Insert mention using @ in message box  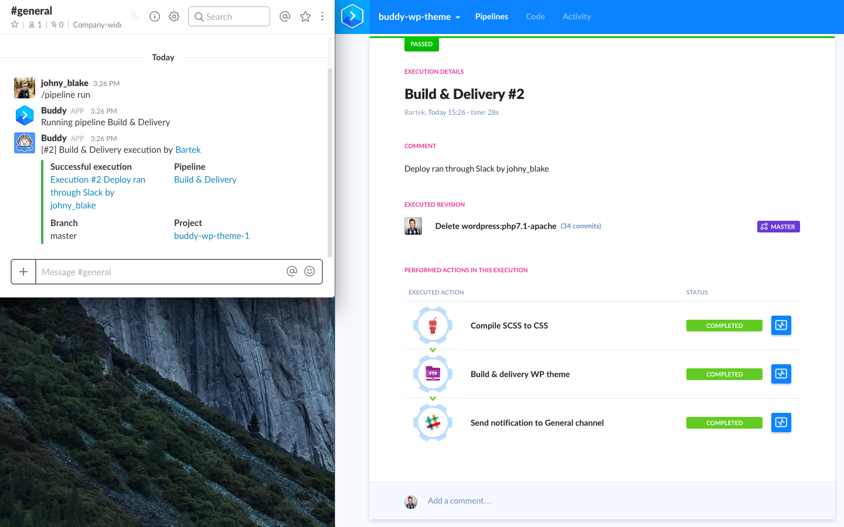pyautogui.click(x=292, y=271)
